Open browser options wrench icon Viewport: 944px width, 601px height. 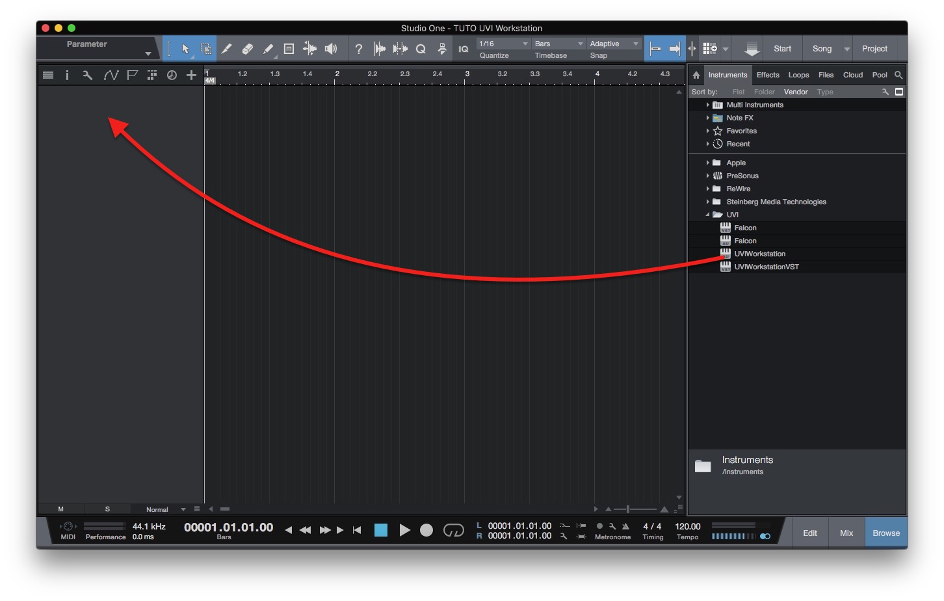click(885, 92)
